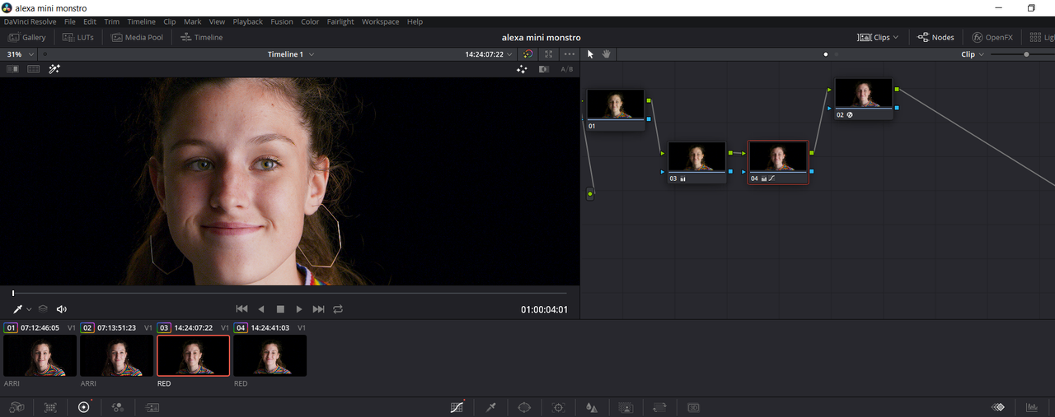Open the Curves palette

click(x=457, y=407)
